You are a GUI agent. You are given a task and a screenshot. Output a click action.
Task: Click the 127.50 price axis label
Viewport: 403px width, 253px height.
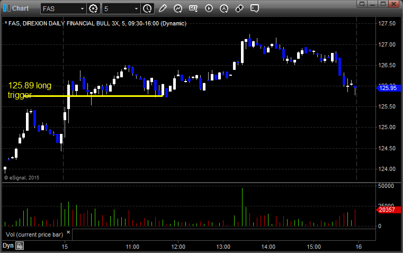point(387,23)
